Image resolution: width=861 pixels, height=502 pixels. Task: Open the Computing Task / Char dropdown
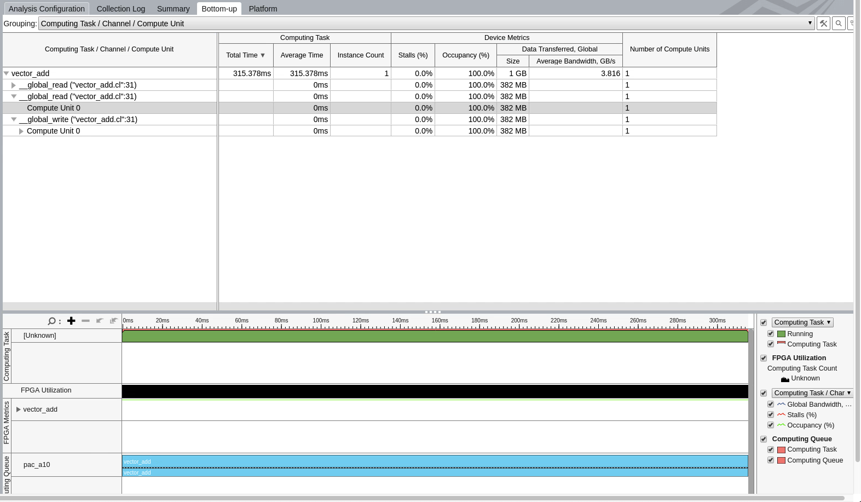[x=812, y=393]
